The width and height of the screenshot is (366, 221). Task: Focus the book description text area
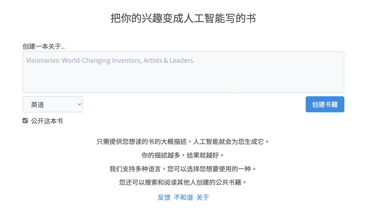pos(183,72)
